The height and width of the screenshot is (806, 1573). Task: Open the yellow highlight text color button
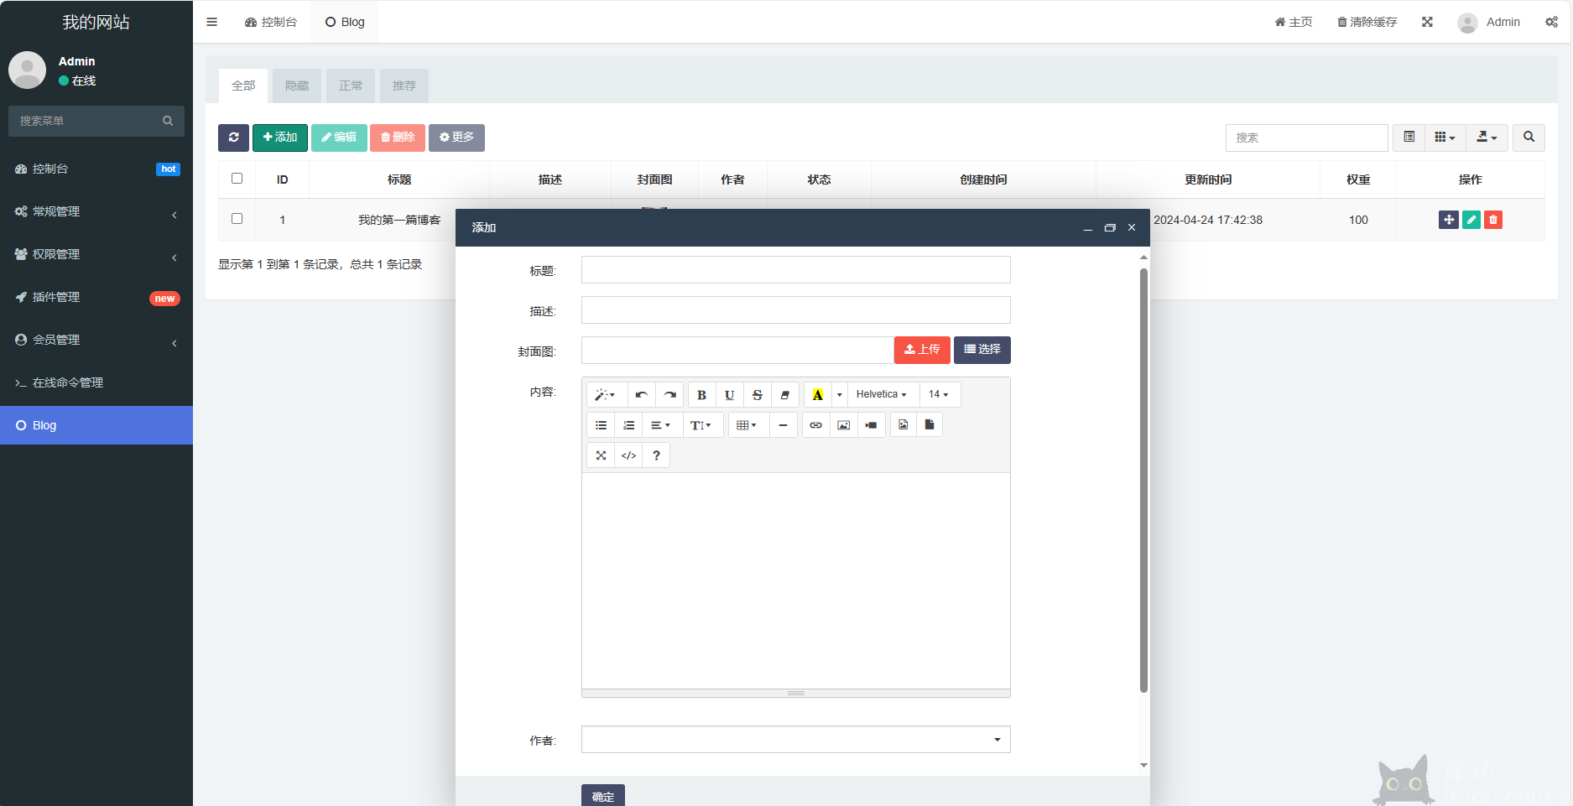817,395
